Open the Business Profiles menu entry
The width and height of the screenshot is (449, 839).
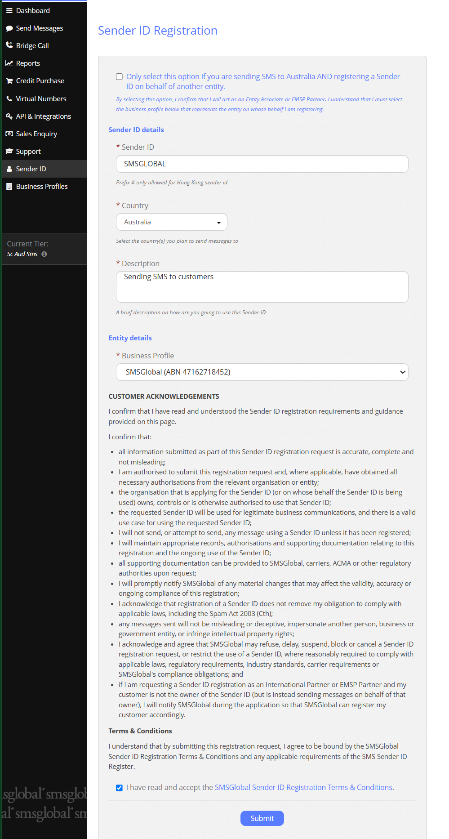[x=44, y=187]
